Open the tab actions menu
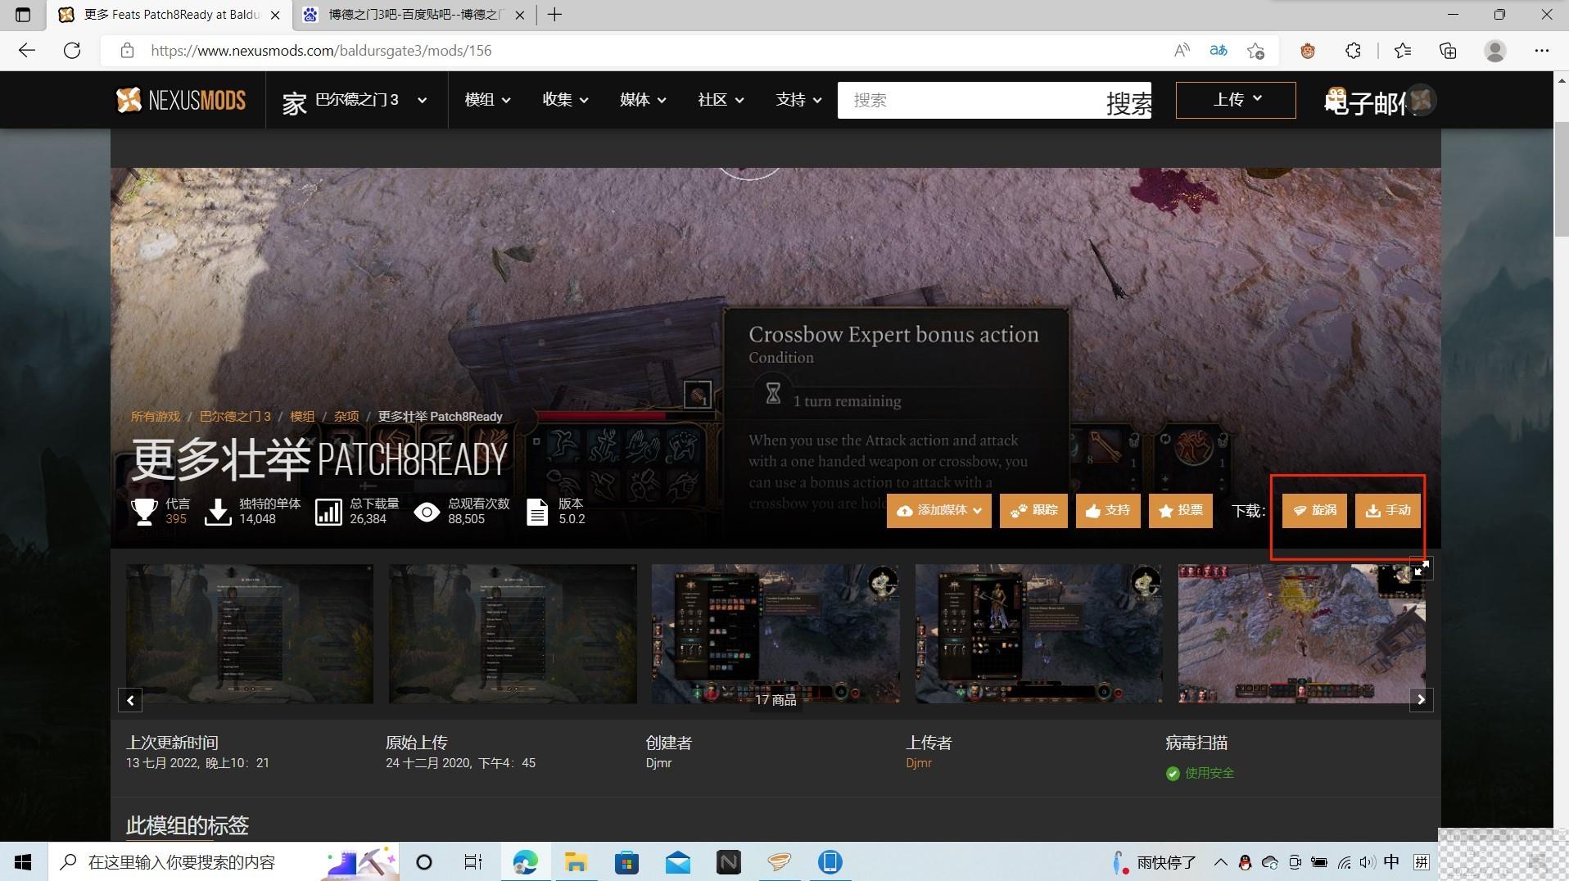This screenshot has height=881, width=1569. [x=23, y=14]
